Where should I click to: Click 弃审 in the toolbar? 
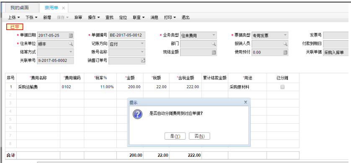pos(78,18)
